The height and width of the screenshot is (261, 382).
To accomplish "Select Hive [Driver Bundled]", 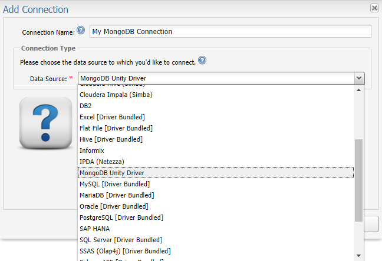I will 216,139.
